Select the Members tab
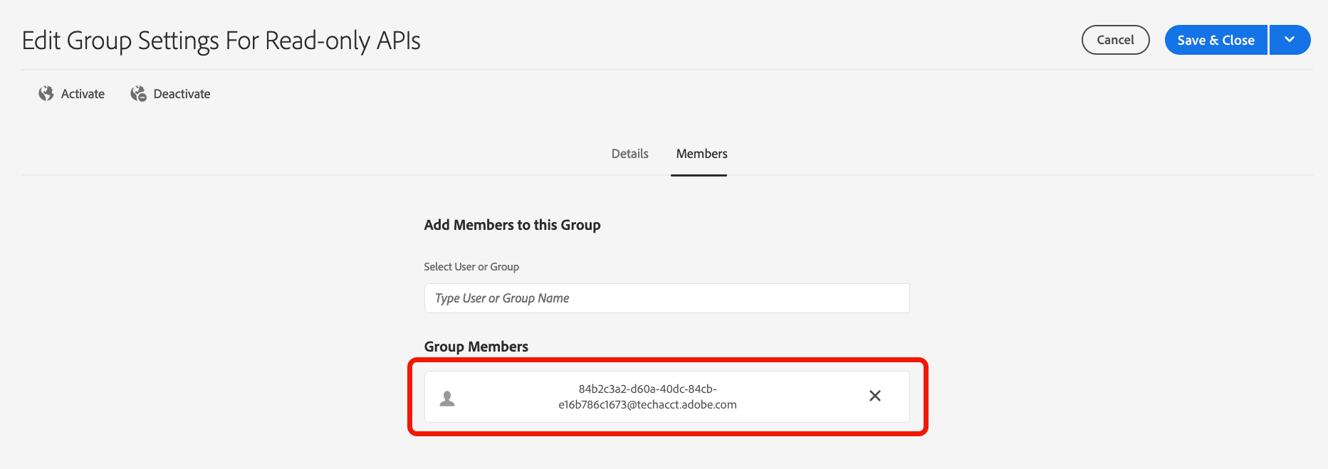 (x=701, y=154)
